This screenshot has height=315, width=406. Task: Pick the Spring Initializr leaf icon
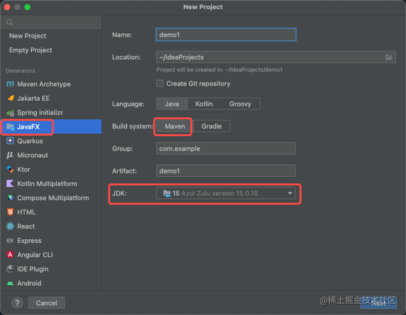10,112
